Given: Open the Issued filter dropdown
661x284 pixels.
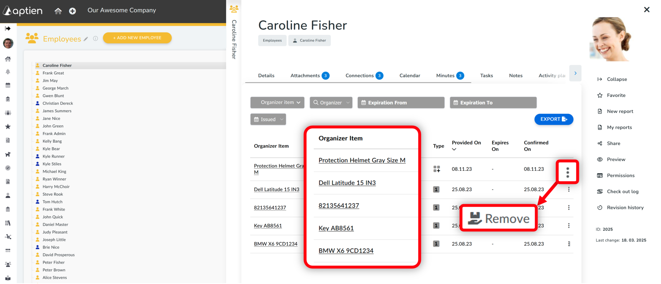Looking at the screenshot, I should click(268, 119).
